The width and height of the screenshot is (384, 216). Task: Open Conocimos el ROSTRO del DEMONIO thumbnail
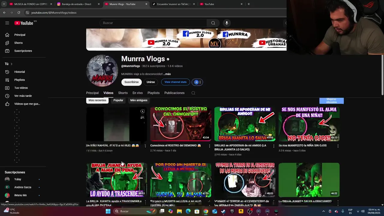[x=181, y=124]
